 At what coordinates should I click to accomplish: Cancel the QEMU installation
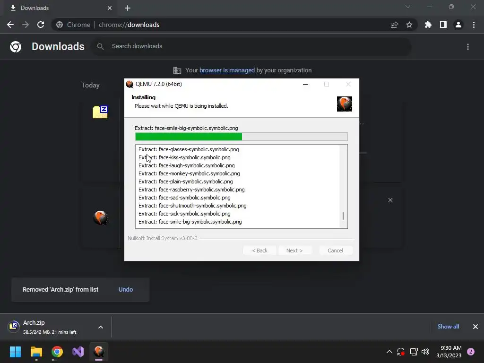(335, 251)
